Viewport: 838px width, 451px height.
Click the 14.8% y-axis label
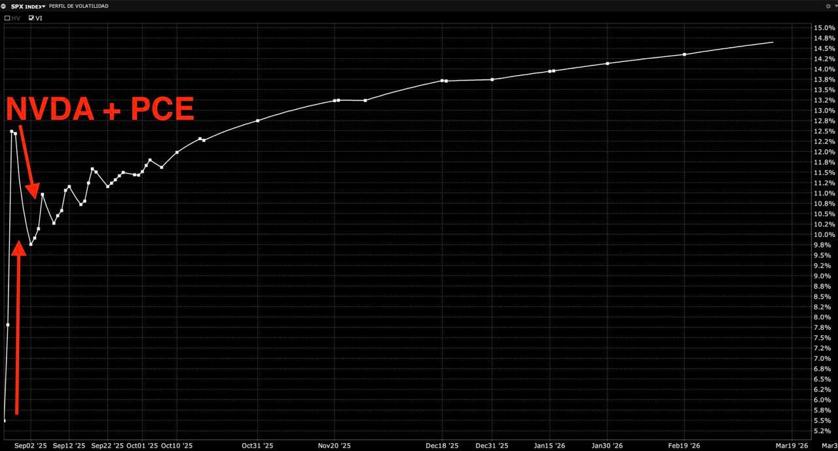pyautogui.click(x=824, y=38)
